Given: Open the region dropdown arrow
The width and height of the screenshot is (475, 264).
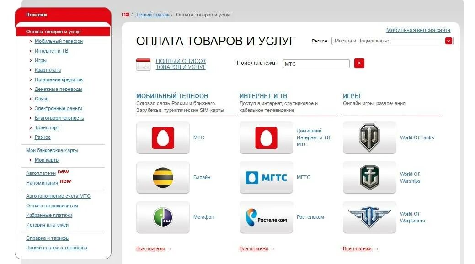Looking at the screenshot, I should point(448,41).
